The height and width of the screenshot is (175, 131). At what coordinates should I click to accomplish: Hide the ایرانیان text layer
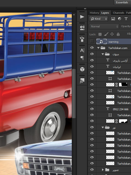tap(92, 66)
